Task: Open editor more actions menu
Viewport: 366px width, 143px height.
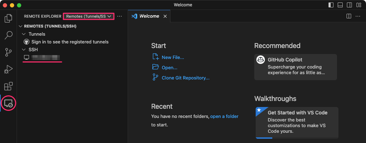Action: pyautogui.click(x=358, y=16)
